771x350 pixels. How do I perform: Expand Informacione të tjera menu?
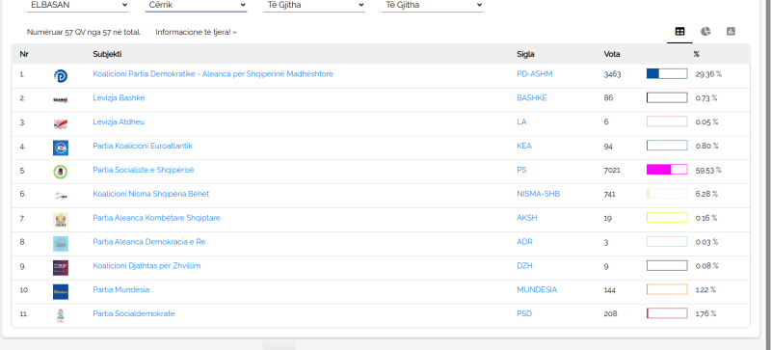(197, 32)
